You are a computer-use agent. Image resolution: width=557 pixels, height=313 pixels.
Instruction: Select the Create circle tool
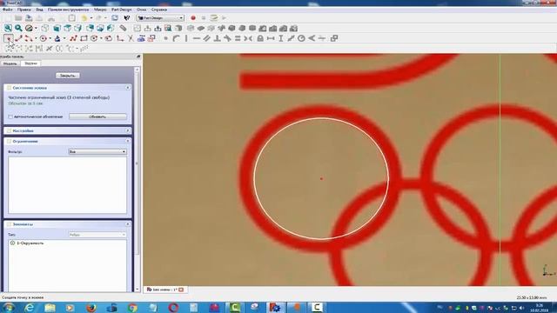[x=44, y=38]
